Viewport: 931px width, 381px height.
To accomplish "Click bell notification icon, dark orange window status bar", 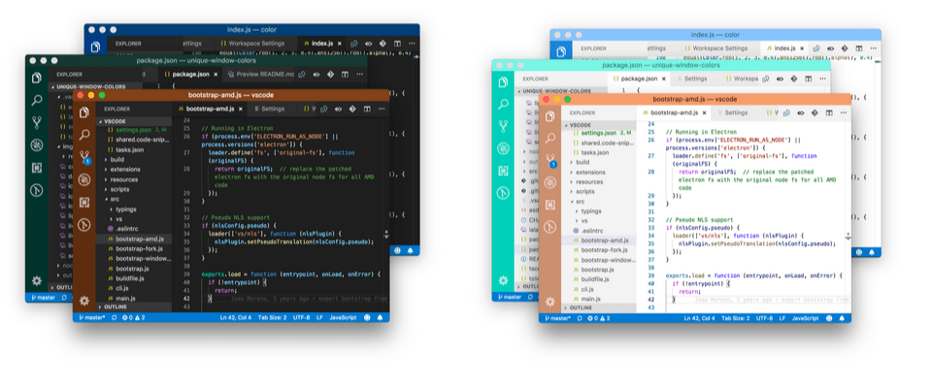I will 381,318.
